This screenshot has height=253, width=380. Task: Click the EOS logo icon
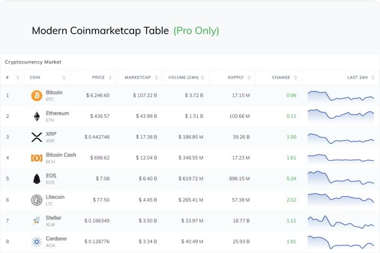click(37, 179)
